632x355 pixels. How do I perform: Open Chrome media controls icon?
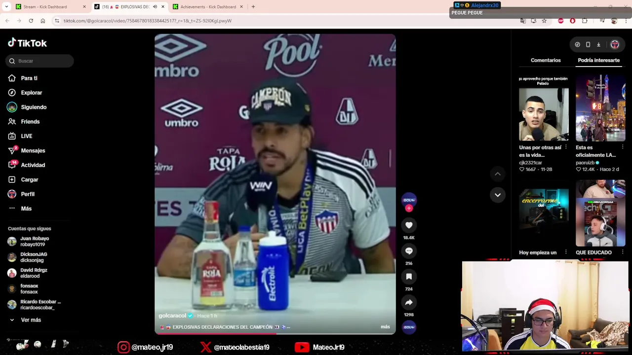pyautogui.click(x=602, y=21)
